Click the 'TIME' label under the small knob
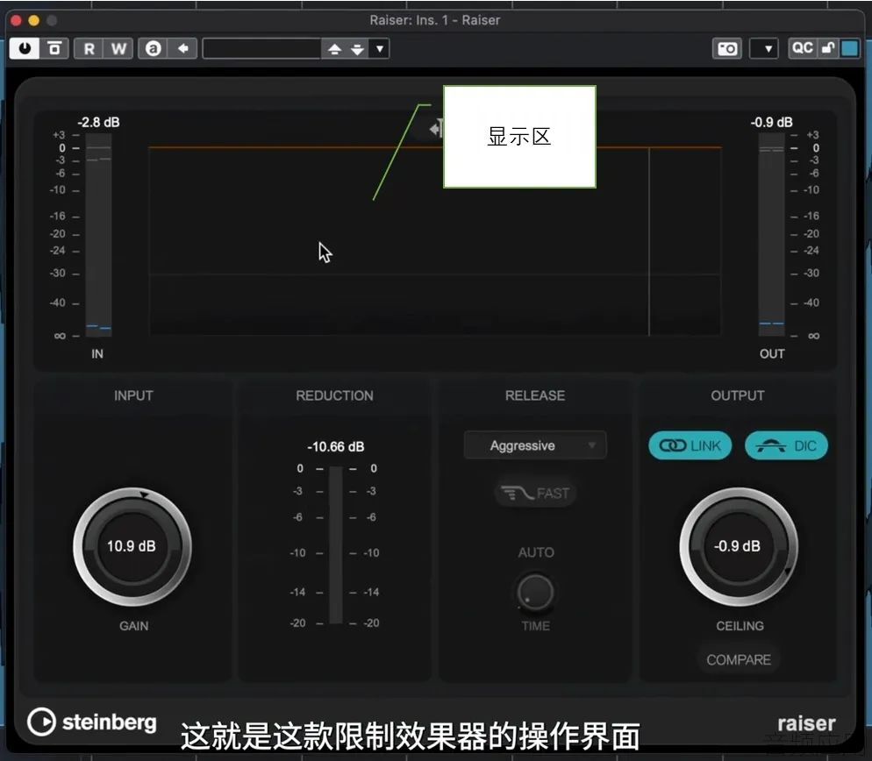Viewport: 872px width, 761px height. click(535, 626)
